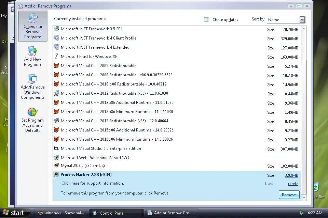
Task: Select Visual C++ 2013 Redistributable (x86) 12.0.40664
Action: click(177, 121)
